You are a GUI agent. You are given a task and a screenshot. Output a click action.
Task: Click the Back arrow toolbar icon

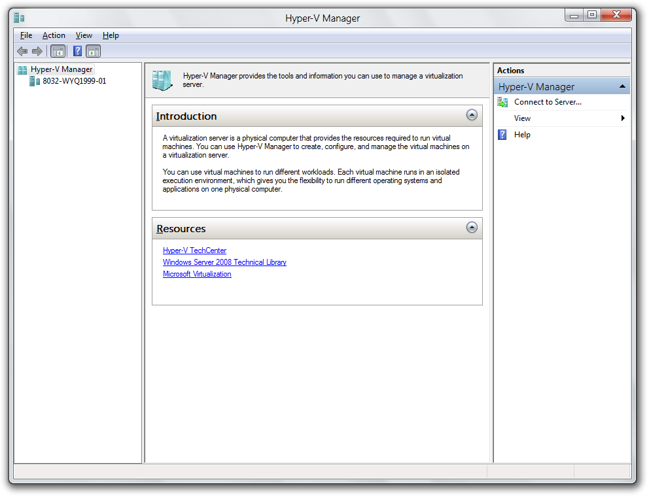point(22,51)
